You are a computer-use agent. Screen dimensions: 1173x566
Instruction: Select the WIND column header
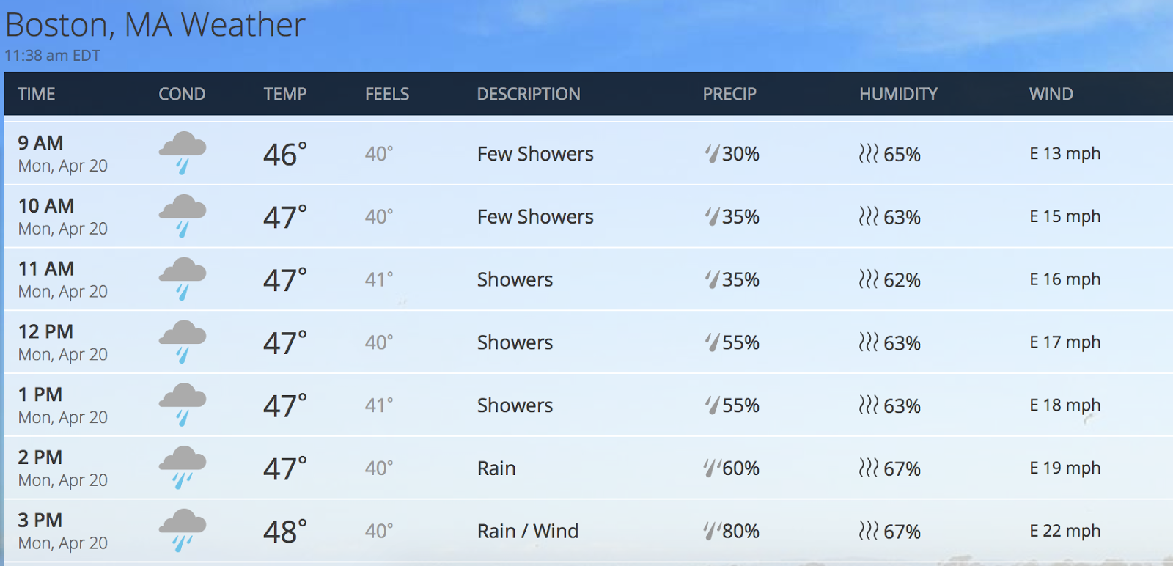pos(1051,94)
